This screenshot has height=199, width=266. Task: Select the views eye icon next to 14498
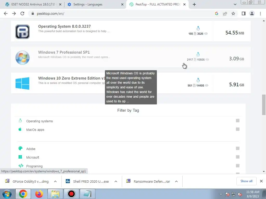click(x=207, y=86)
